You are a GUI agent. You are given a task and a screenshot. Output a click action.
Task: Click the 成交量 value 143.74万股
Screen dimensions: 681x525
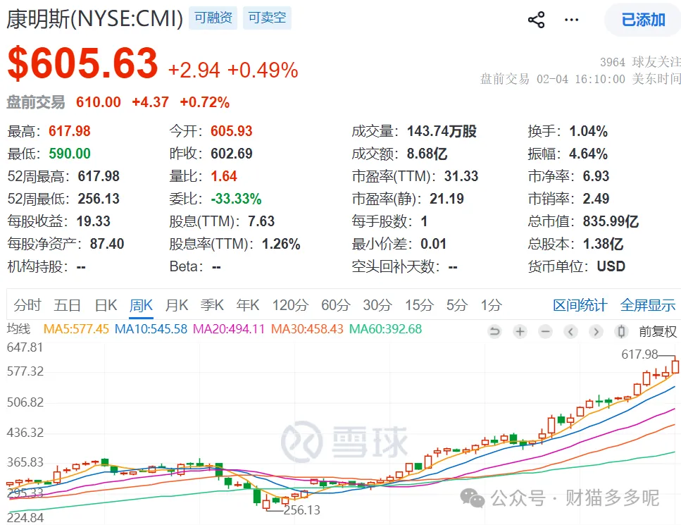[442, 131]
